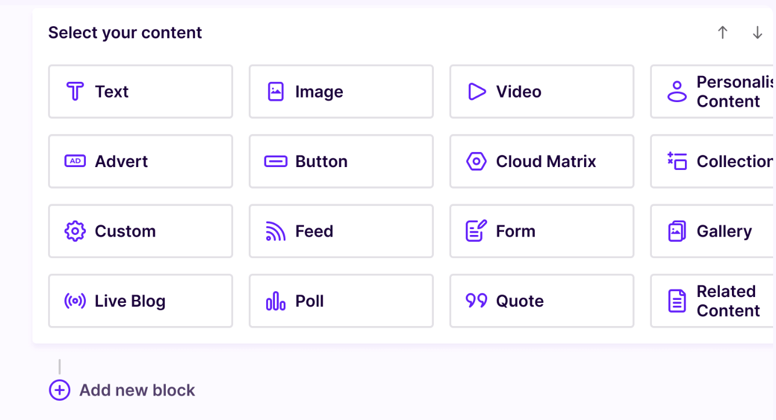Click the Custom gear icon

(75, 231)
